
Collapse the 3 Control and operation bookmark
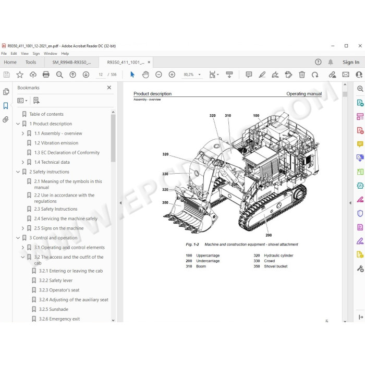point(18,238)
